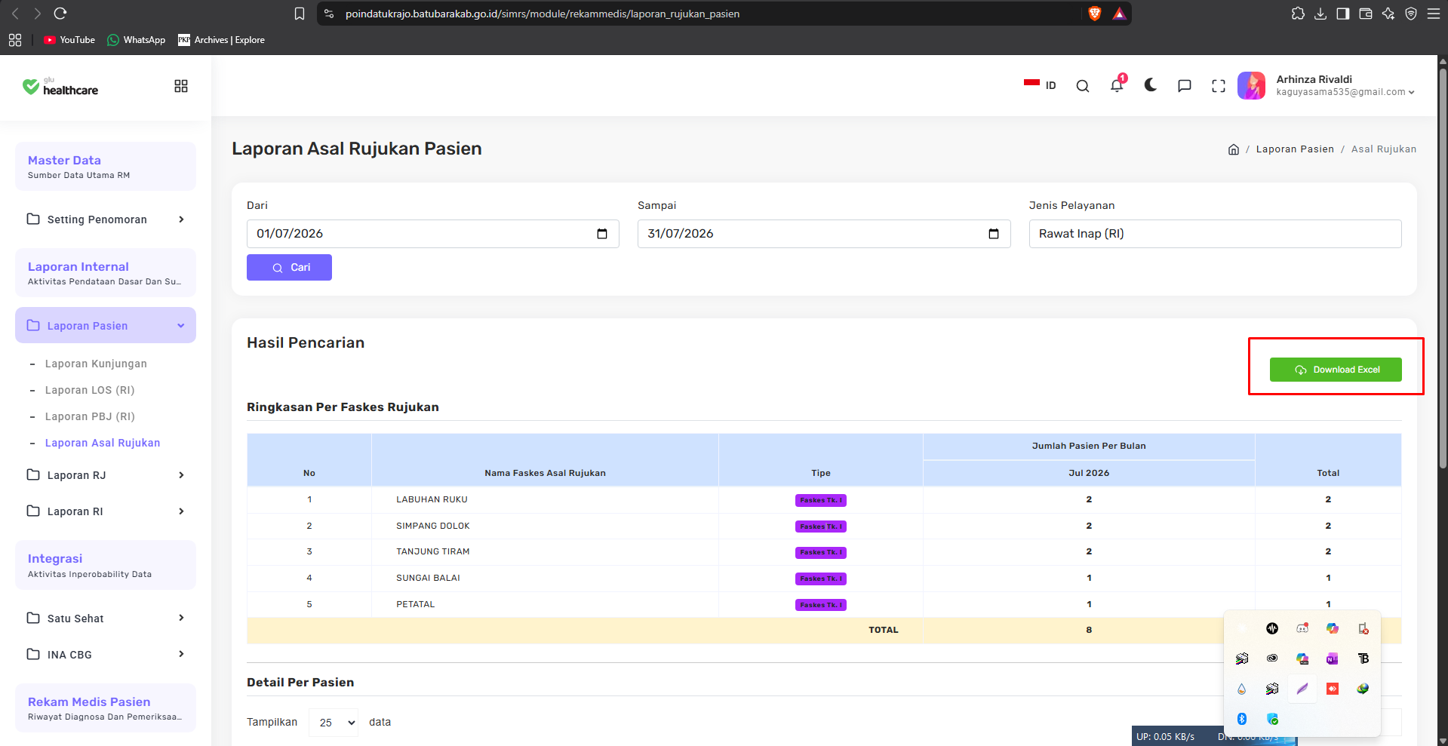
Task: Open the Sampai date picker calendar icon
Action: [994, 234]
